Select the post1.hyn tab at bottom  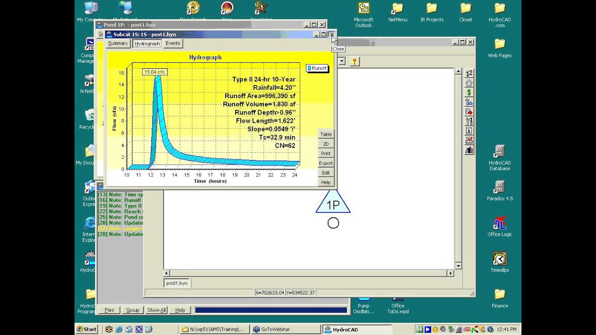pos(177,283)
